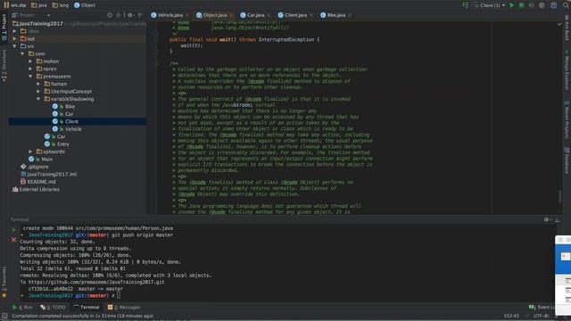Click the editor vertical scrollbar thumb
Image resolution: width=571 pixels, height=321 pixels.
tap(560, 197)
